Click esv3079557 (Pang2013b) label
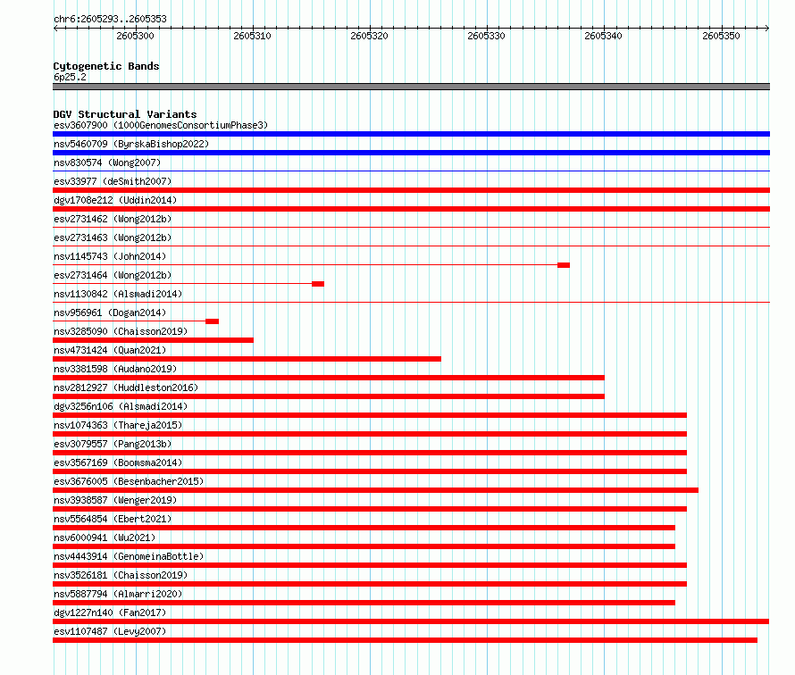Viewport: 795px width, 675px height. [113, 444]
